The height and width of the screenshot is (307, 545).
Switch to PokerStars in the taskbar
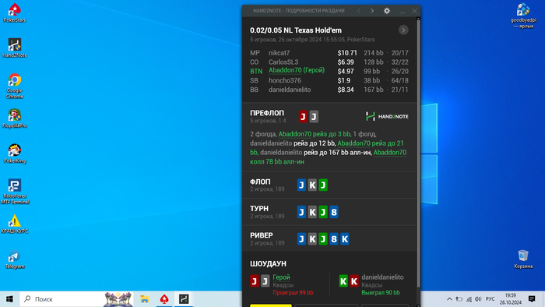(x=164, y=299)
